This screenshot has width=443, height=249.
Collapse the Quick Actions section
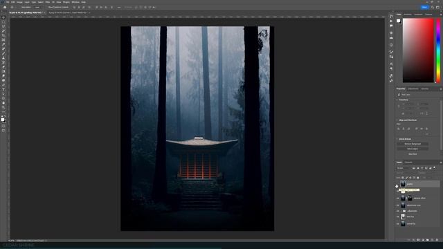(x=397, y=139)
